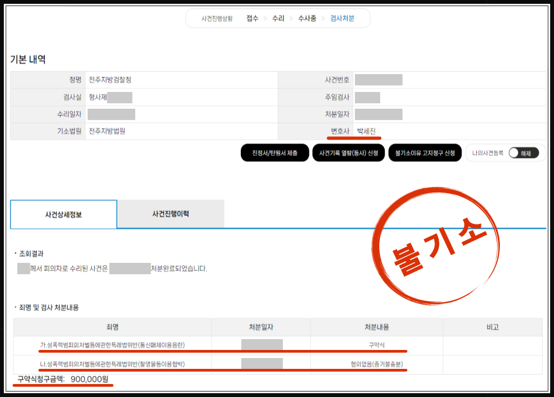Click the 처분내용 column header
The height and width of the screenshot is (397, 554).
click(x=377, y=327)
